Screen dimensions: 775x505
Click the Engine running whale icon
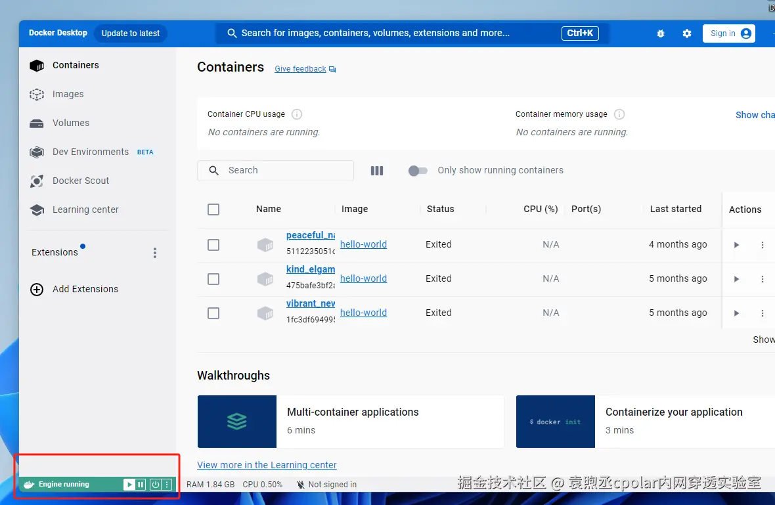pyautogui.click(x=29, y=485)
